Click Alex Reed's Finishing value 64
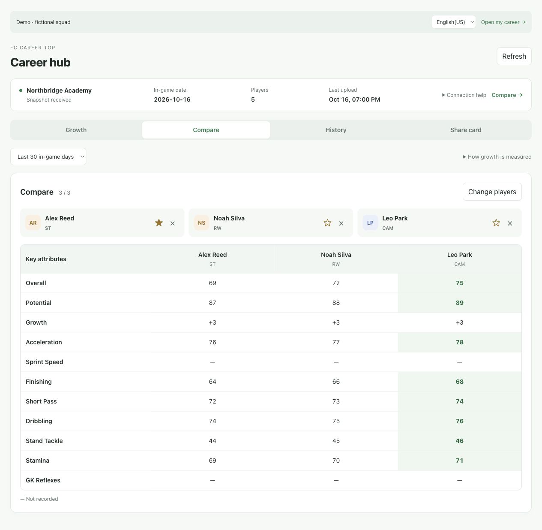This screenshot has width=542, height=530. (x=213, y=382)
